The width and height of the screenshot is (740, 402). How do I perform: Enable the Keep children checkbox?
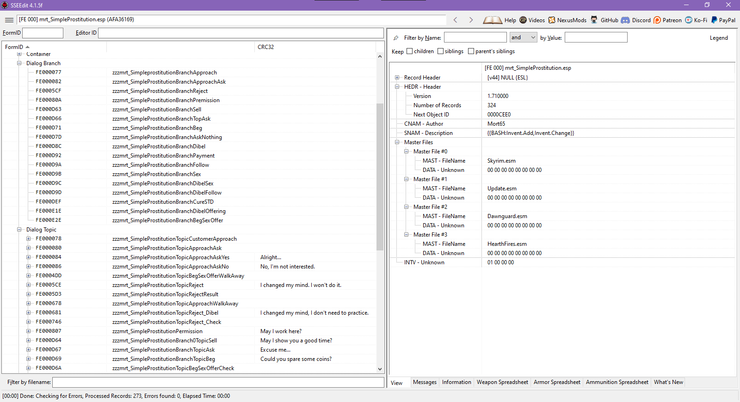pyautogui.click(x=409, y=51)
